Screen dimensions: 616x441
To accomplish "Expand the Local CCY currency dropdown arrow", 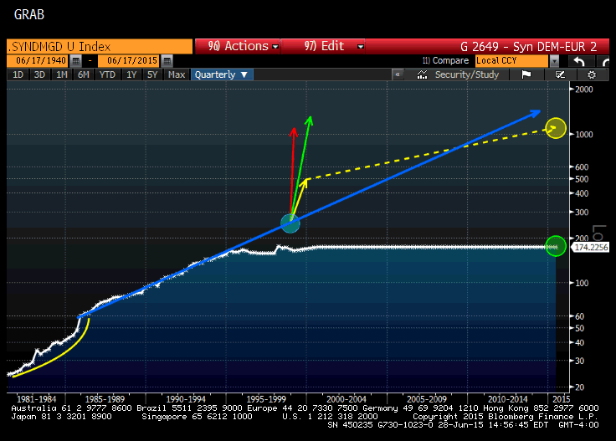I will click(554, 61).
